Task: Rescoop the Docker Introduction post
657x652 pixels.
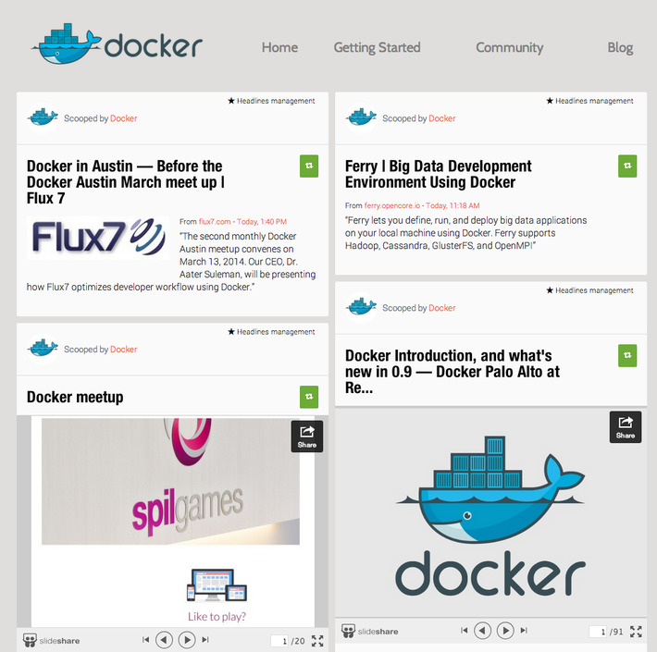Action: pyautogui.click(x=627, y=355)
